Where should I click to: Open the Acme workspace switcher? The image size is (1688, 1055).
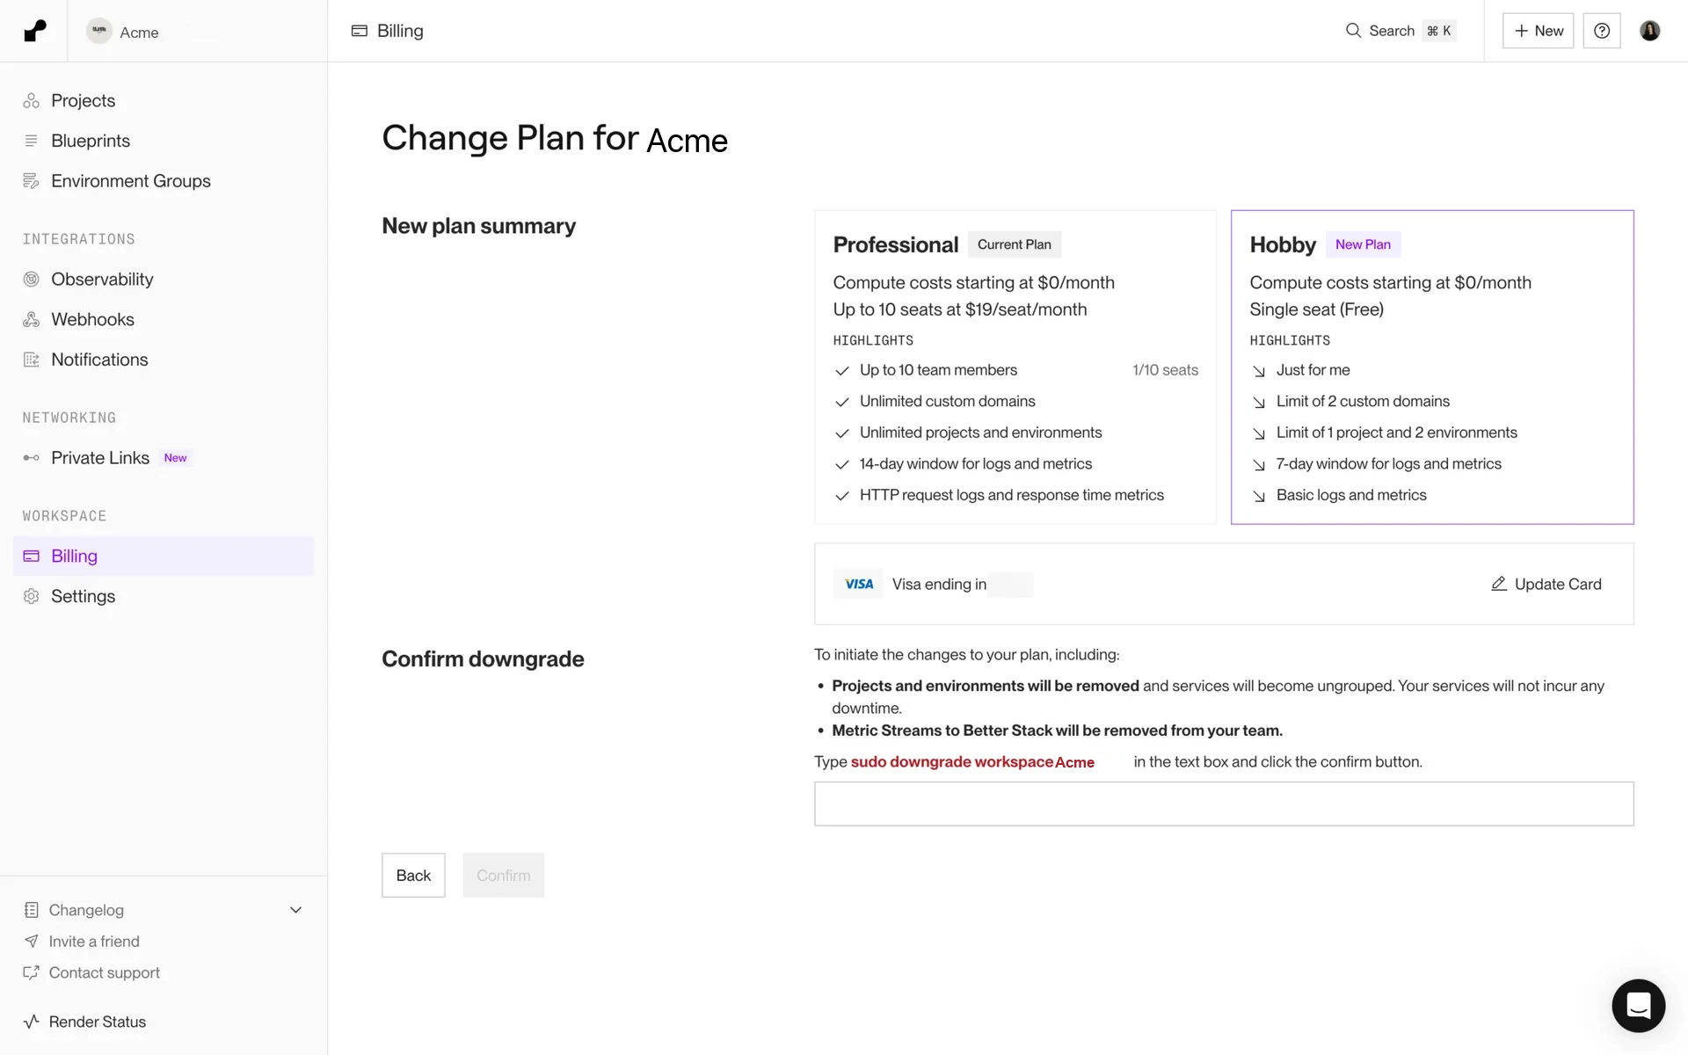[x=123, y=32]
